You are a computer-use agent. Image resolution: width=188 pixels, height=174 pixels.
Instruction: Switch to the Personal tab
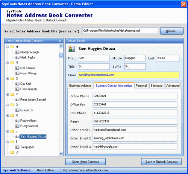click(141, 85)
